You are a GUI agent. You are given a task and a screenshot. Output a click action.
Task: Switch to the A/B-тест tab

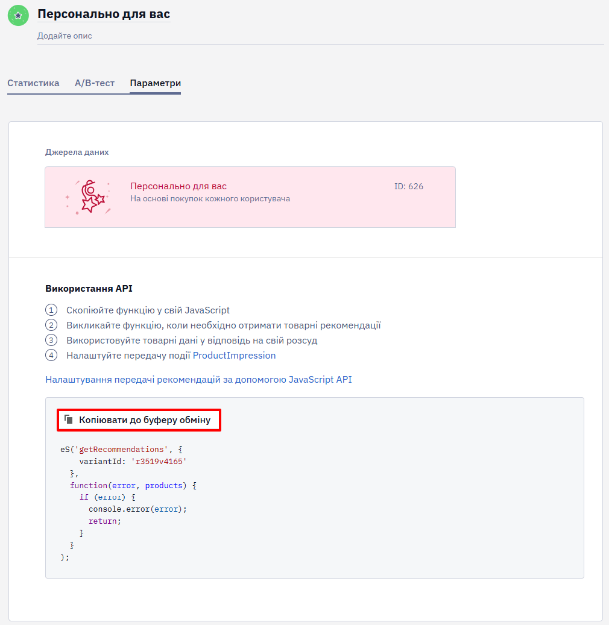coord(95,83)
